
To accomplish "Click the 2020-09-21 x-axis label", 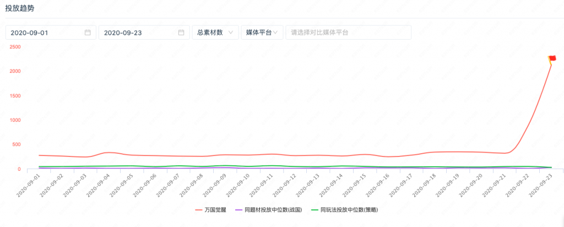I will tap(493, 185).
